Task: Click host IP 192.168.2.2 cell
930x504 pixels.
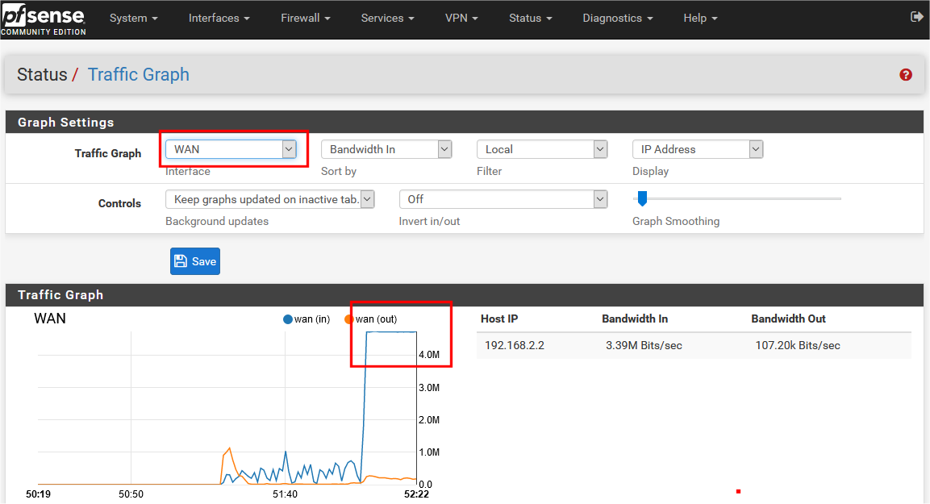Action: coord(515,346)
